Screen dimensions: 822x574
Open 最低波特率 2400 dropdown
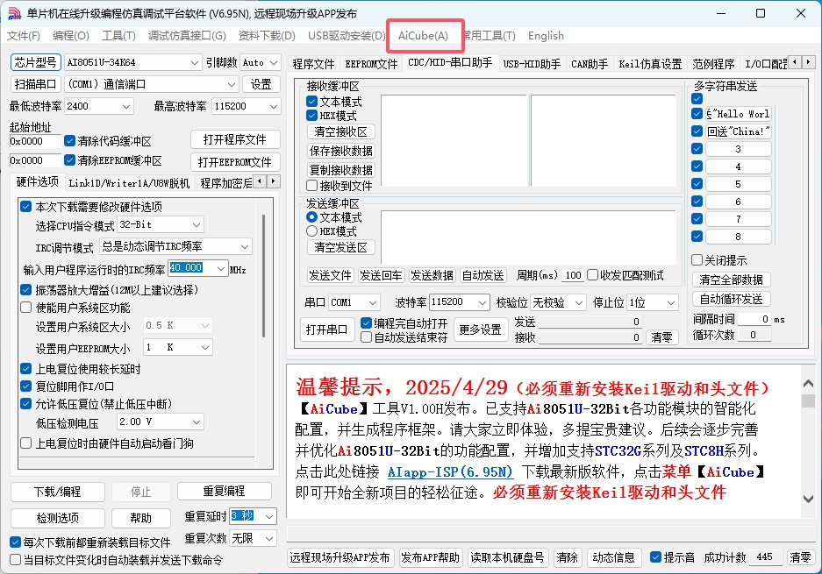click(x=125, y=106)
